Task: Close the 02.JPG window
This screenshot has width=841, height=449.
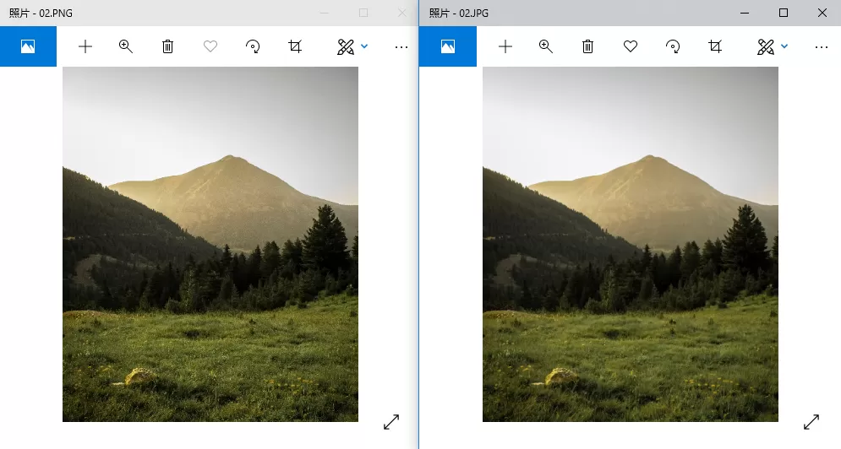Action: click(822, 13)
